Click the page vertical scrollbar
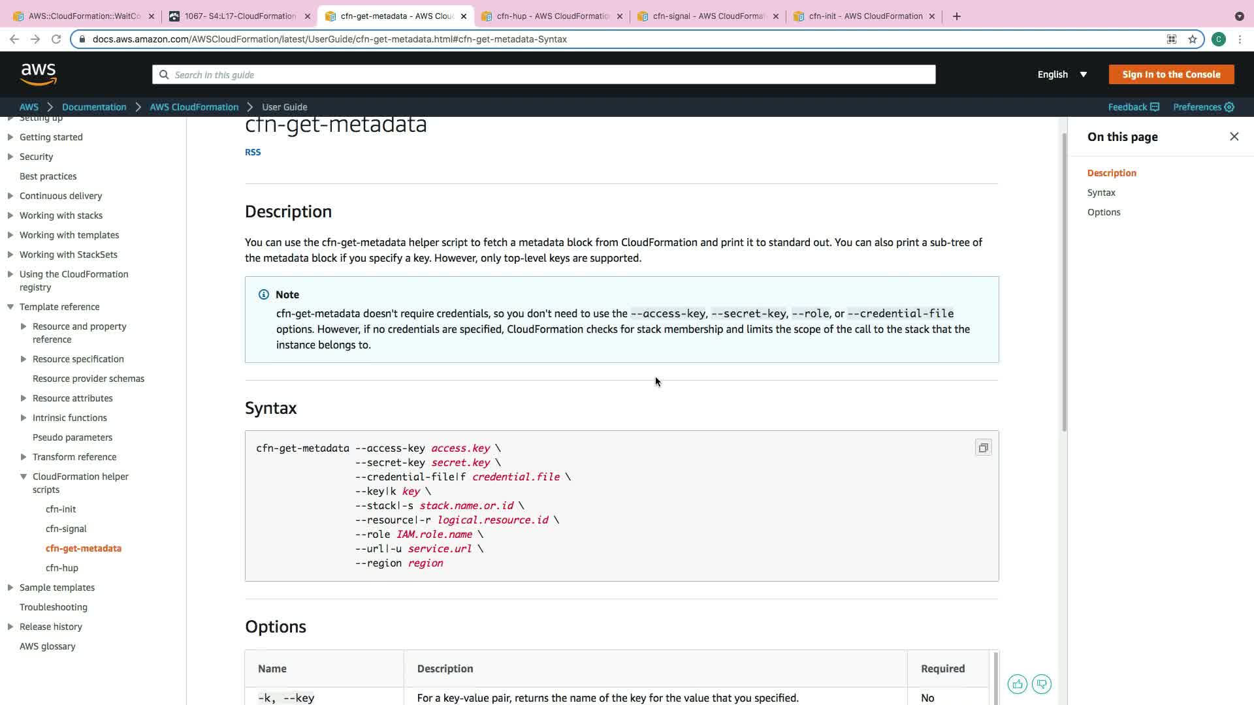The image size is (1254, 705). 1064,281
